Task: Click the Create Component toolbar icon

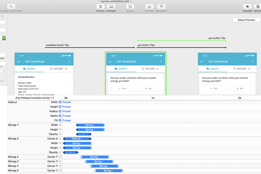Action: click(x=11, y=7)
